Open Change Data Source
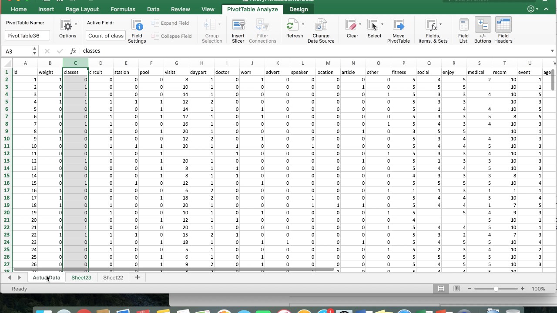Screen dimensions: 557x313 pos(321,31)
